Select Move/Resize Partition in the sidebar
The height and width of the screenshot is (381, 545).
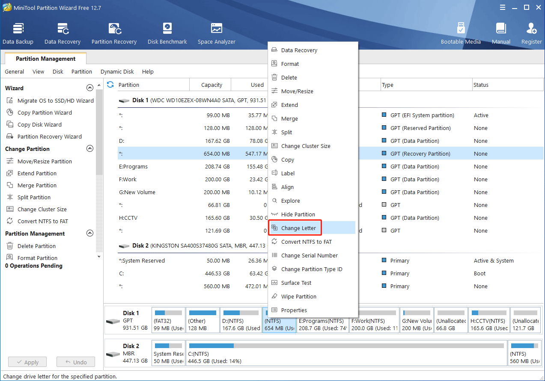(39, 161)
